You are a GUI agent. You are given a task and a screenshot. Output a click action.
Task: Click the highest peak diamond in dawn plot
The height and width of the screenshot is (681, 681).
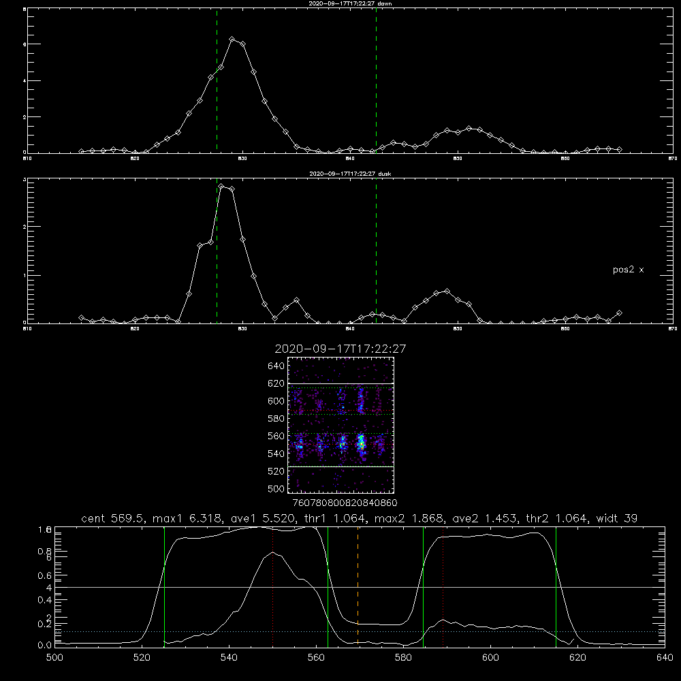pos(232,39)
